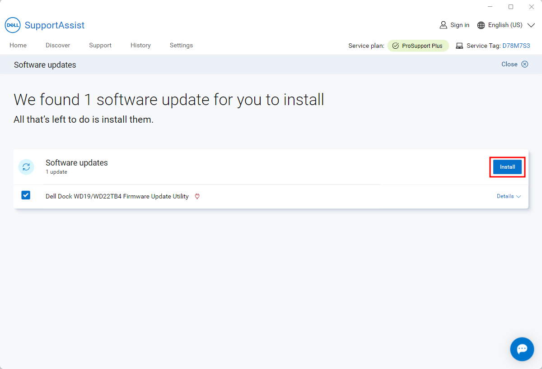542x369 pixels.
Task: Open the Settings tab
Action: point(181,45)
